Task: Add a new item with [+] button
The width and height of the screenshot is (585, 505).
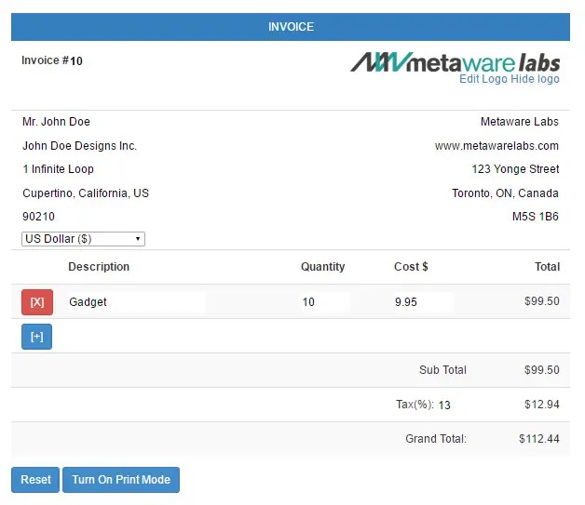Action: 36,337
